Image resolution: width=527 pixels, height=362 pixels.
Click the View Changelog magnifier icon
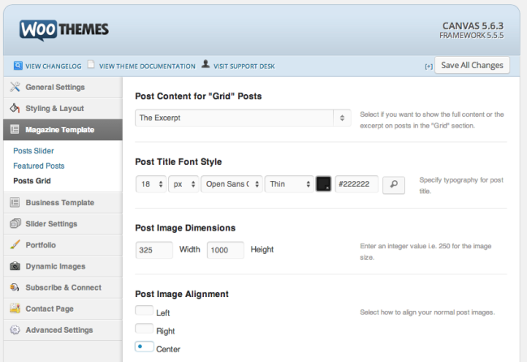(18, 66)
